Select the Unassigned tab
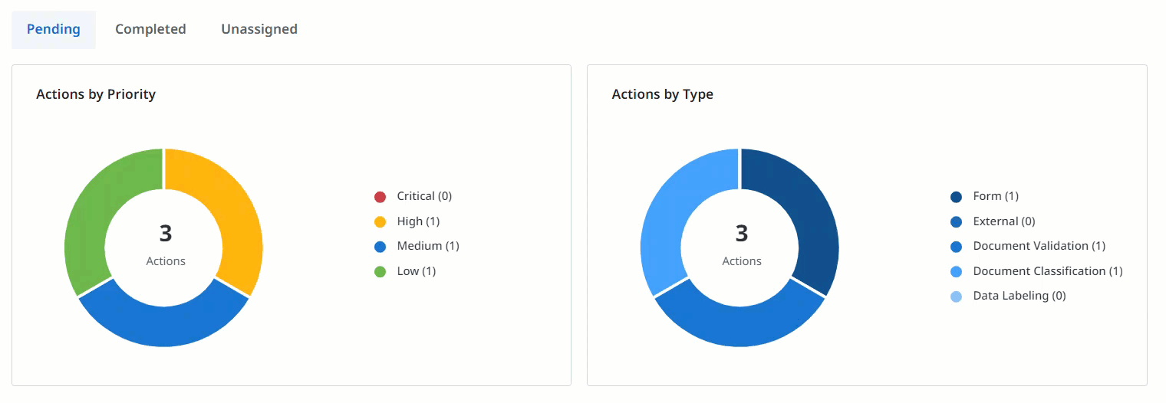This screenshot has width=1166, height=403. click(259, 29)
